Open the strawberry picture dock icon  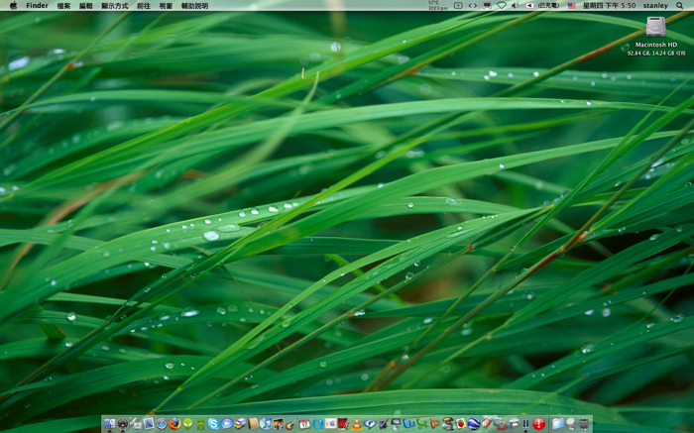[x=461, y=424]
